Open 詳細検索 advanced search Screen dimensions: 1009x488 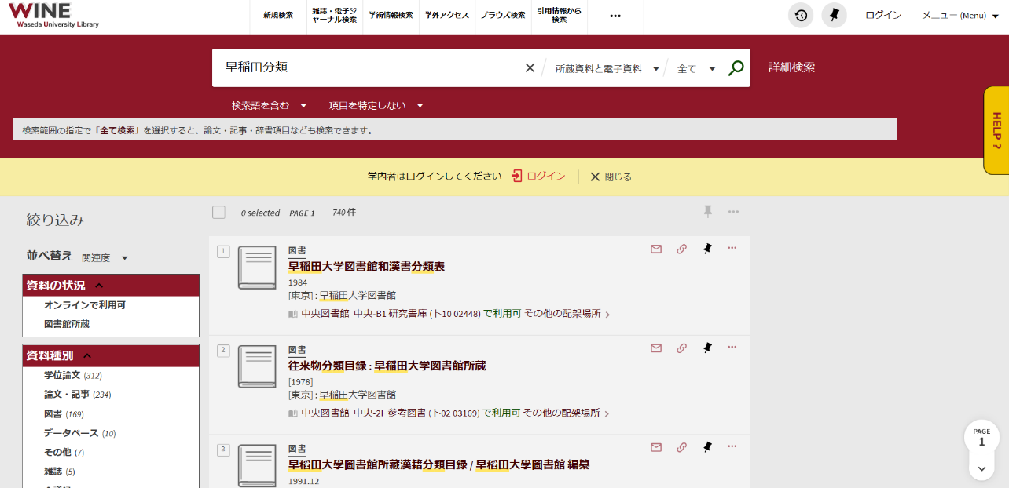(x=791, y=67)
